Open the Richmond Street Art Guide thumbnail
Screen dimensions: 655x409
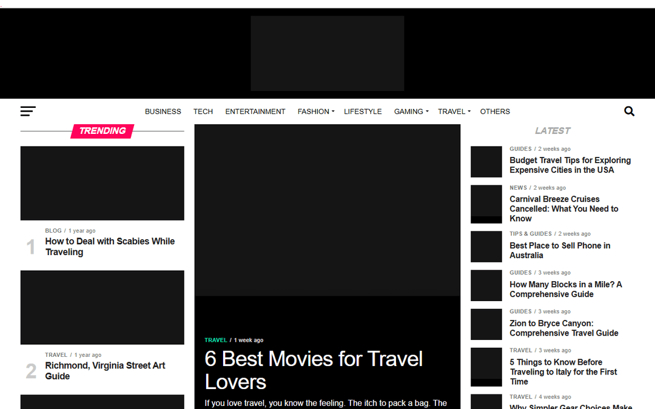[x=102, y=308]
